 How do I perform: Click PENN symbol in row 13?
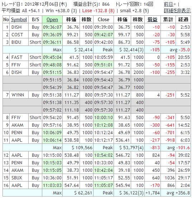coord(17,163)
